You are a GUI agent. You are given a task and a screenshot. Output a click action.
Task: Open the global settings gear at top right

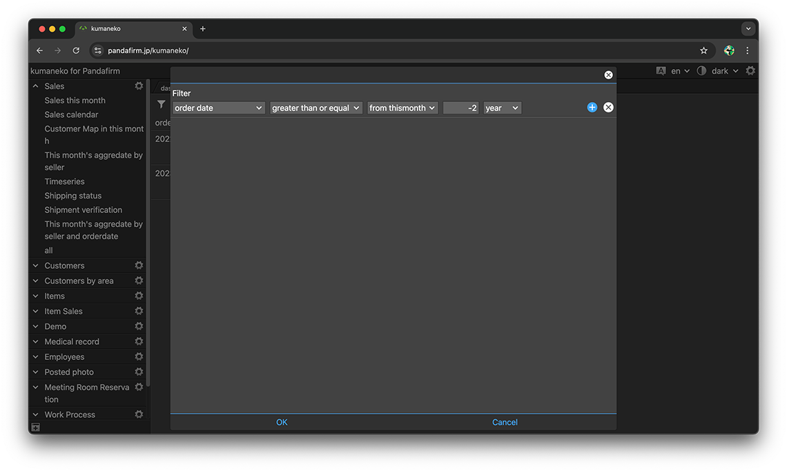pyautogui.click(x=750, y=71)
